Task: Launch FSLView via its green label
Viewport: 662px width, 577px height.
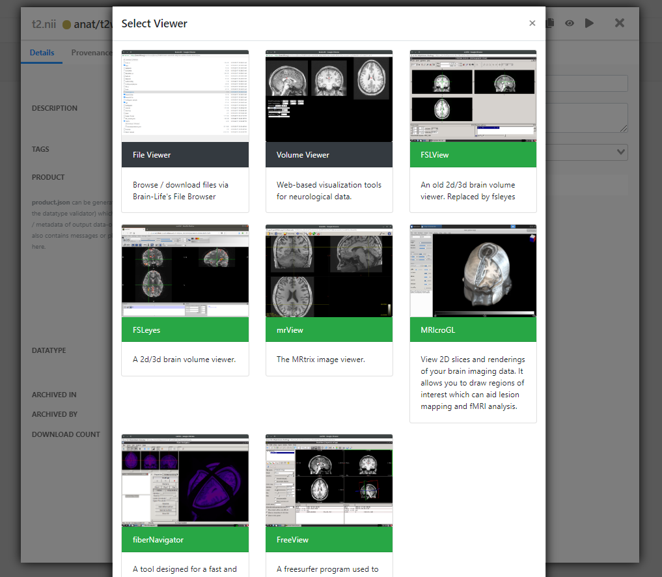Action: [473, 154]
